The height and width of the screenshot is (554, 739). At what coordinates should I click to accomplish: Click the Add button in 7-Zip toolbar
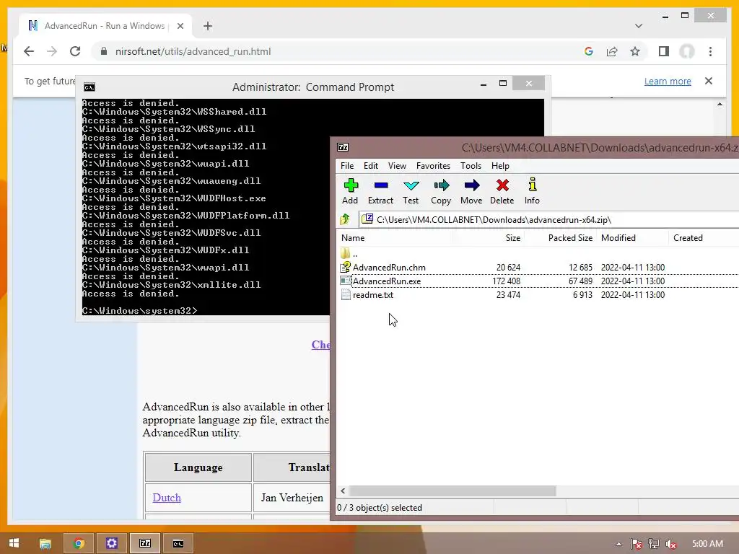tap(350, 191)
